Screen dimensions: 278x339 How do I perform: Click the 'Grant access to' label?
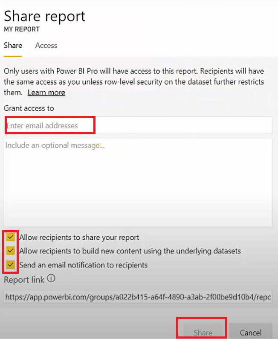click(29, 108)
